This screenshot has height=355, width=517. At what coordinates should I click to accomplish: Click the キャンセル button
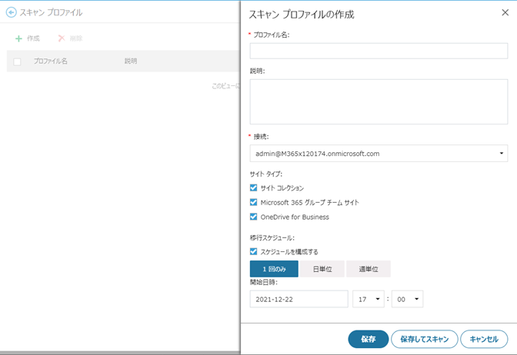click(484, 339)
